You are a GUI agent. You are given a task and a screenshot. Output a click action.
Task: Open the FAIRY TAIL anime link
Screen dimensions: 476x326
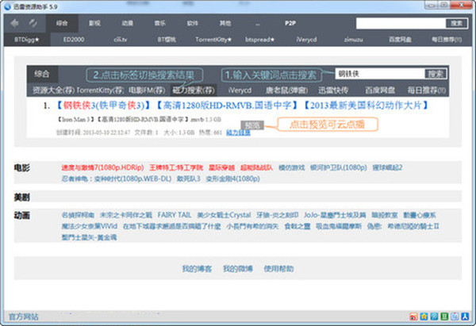tap(175, 215)
